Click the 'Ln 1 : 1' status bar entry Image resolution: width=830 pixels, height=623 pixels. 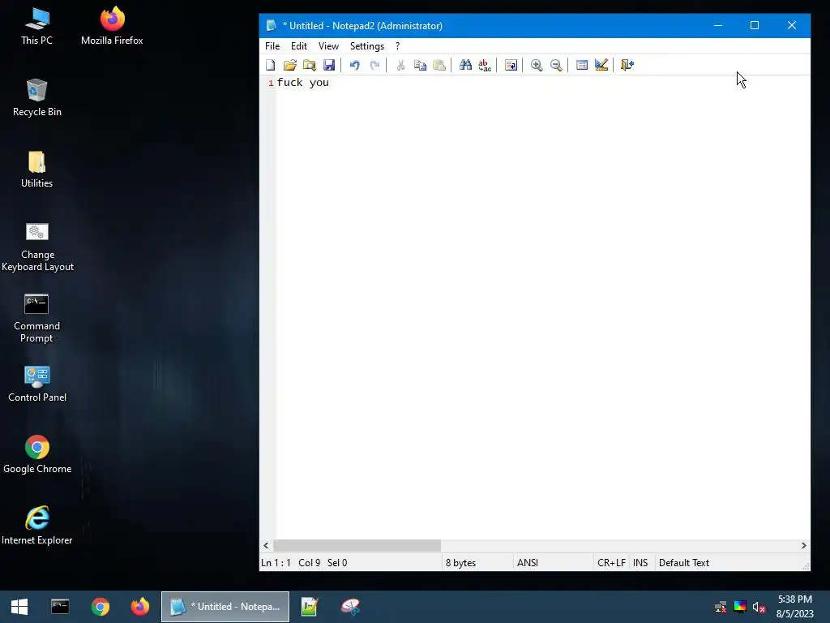(x=276, y=563)
